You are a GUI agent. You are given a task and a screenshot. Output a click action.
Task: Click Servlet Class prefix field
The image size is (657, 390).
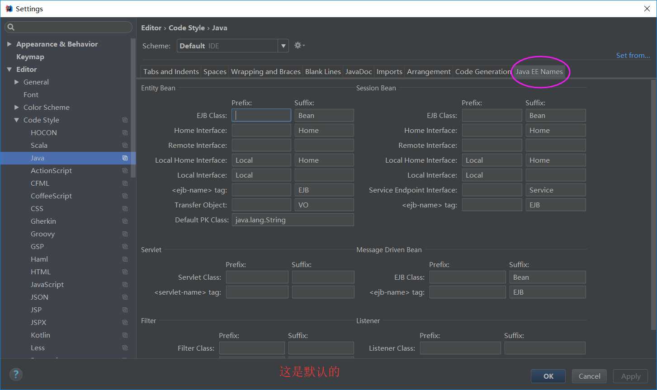[257, 277]
